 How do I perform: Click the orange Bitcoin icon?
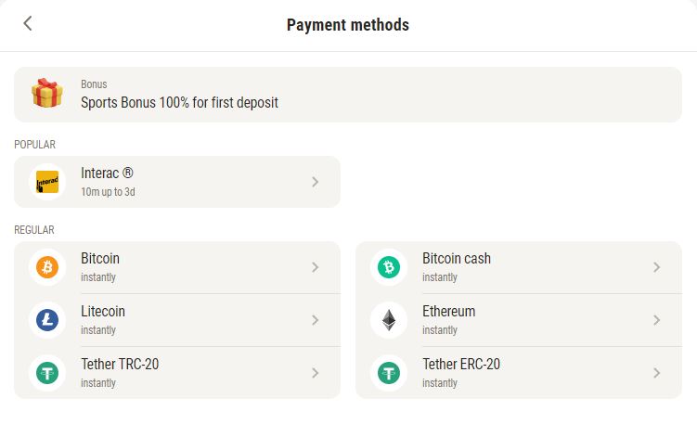click(x=47, y=267)
